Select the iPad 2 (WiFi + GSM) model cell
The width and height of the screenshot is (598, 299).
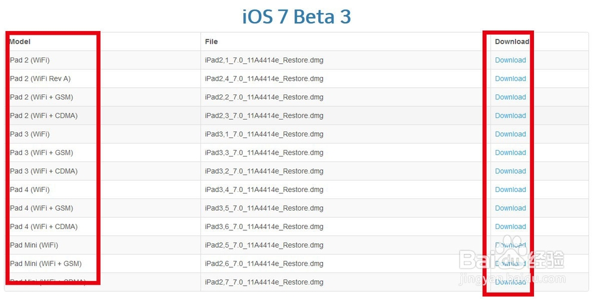click(x=103, y=97)
